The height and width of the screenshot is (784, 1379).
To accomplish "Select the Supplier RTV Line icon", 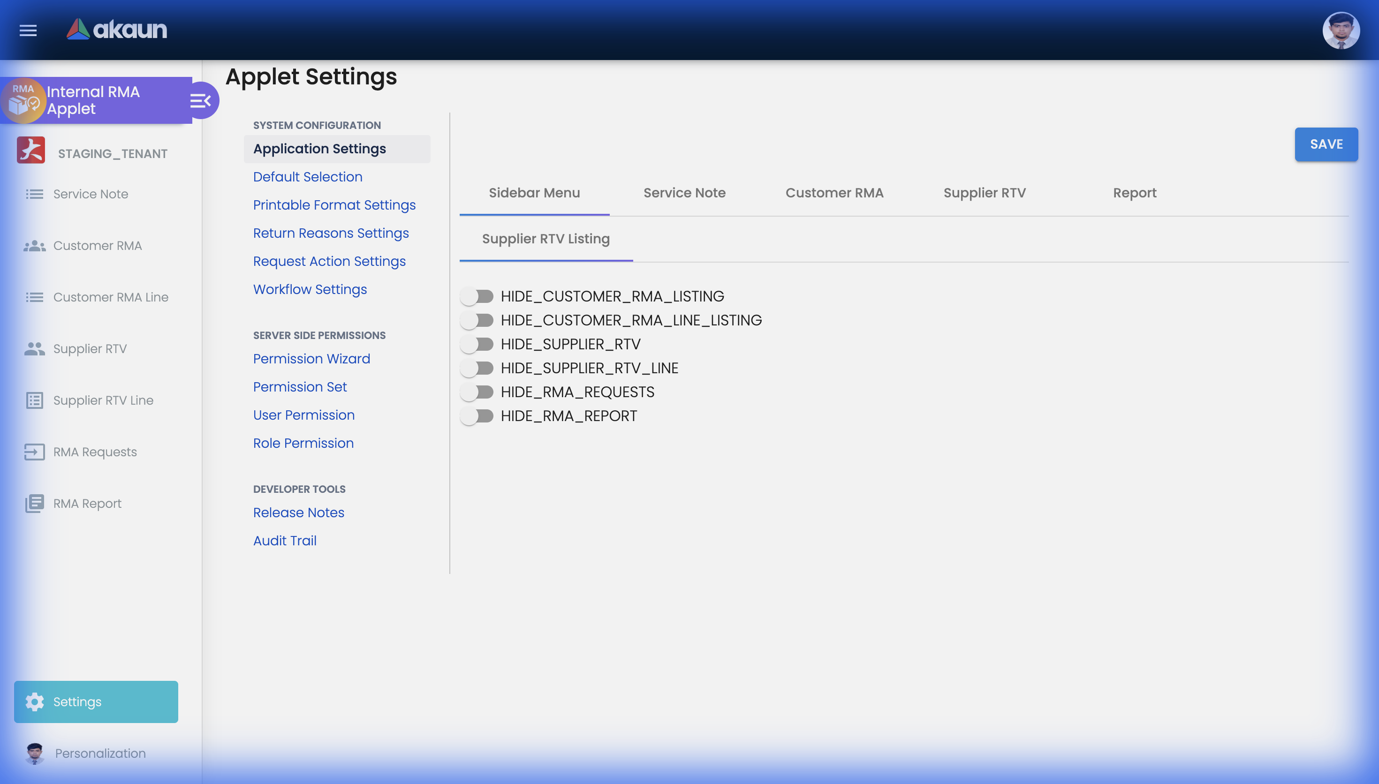I will tap(34, 400).
